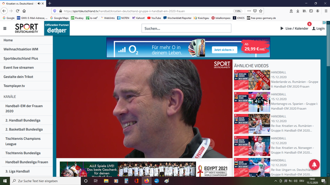Viewport: 330px width, 185px height.
Task: Open the YouTube bookmark
Action: pos(154,18)
